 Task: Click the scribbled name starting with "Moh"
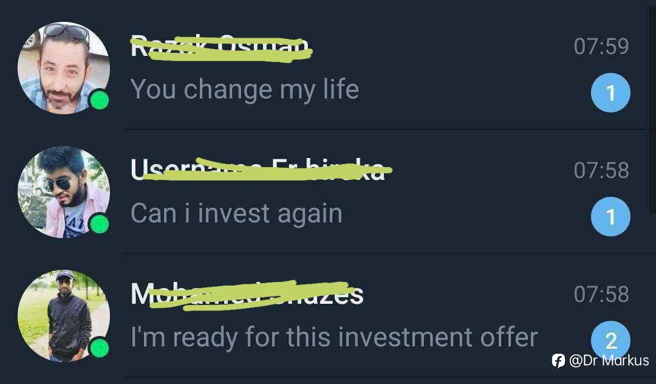[247, 295]
